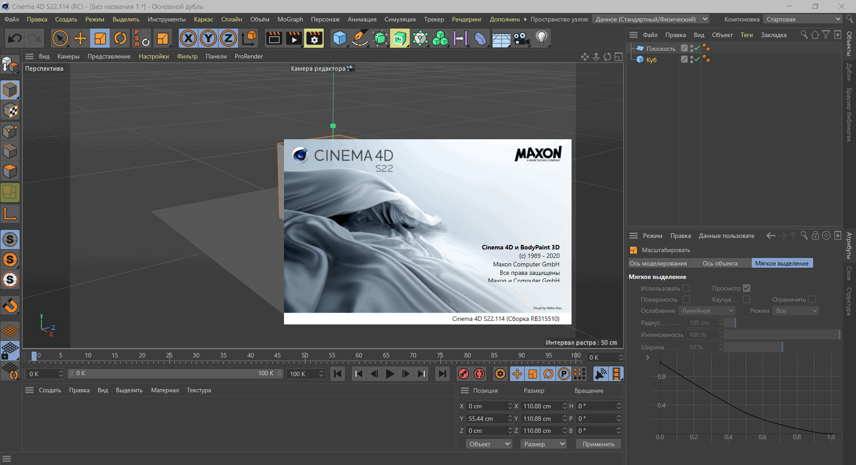
Task: Open Пространство узлов dropdown
Action: tap(650, 19)
